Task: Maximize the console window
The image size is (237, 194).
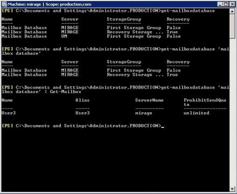Action: tap(226, 4)
